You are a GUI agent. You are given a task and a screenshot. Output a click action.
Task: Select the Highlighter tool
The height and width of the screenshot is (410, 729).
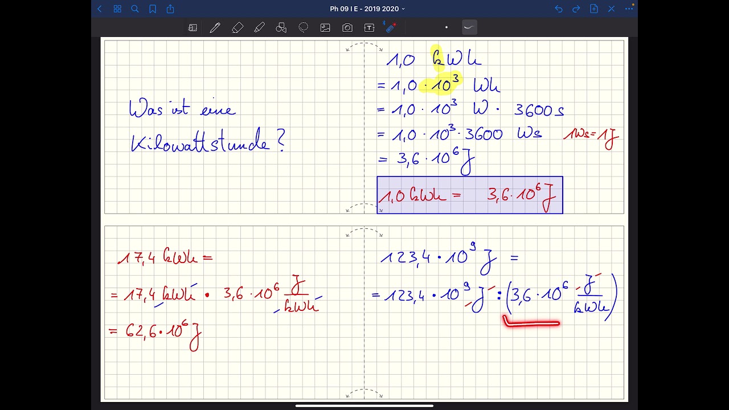click(259, 27)
